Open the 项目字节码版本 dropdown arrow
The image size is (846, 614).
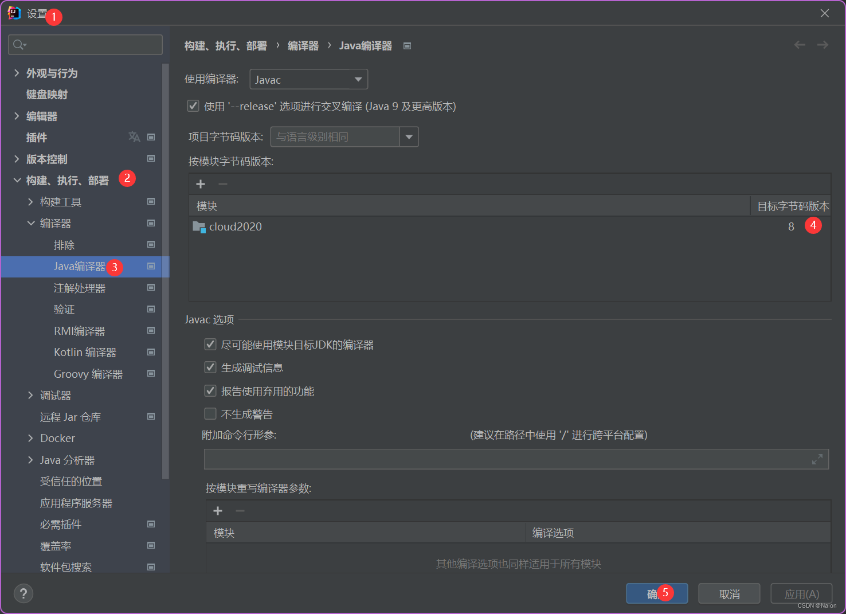pos(409,137)
